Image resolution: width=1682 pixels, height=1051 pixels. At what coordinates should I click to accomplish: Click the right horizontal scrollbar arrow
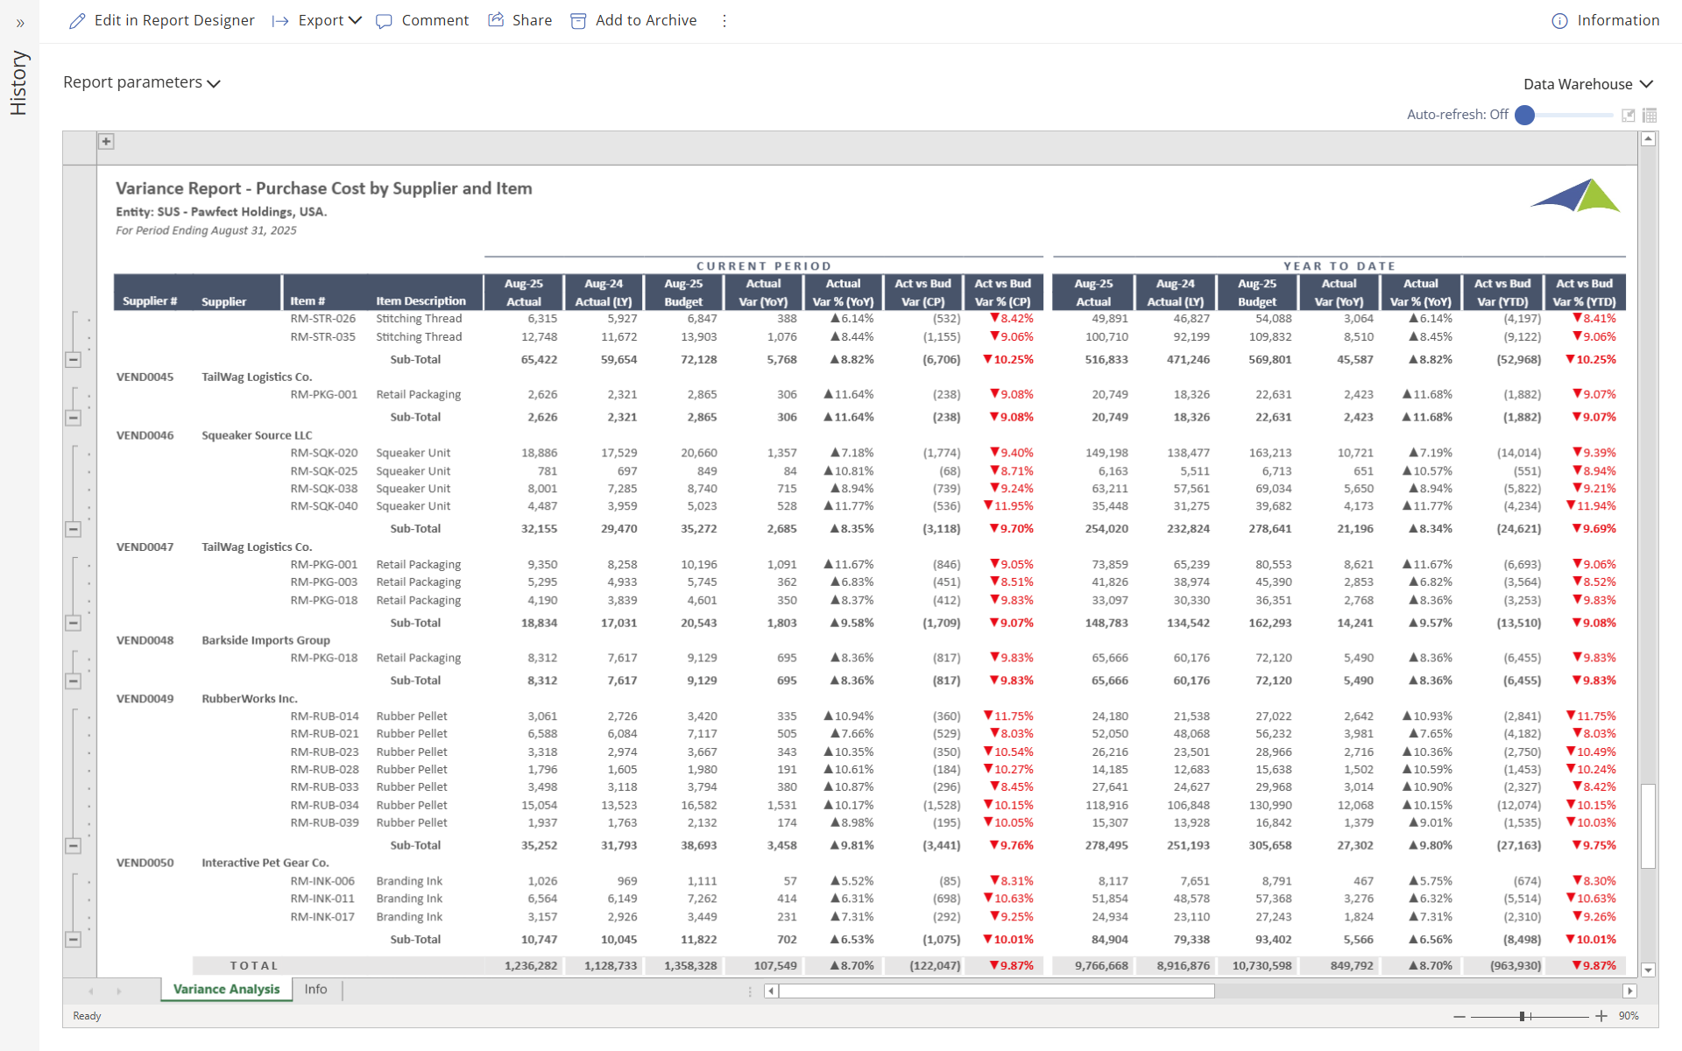(1630, 991)
